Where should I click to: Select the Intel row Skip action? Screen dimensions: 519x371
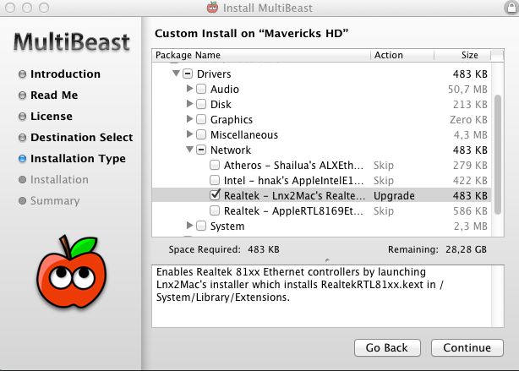coord(384,180)
